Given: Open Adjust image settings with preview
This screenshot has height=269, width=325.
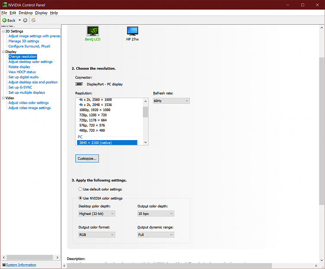Looking at the screenshot, I should click(34, 36).
